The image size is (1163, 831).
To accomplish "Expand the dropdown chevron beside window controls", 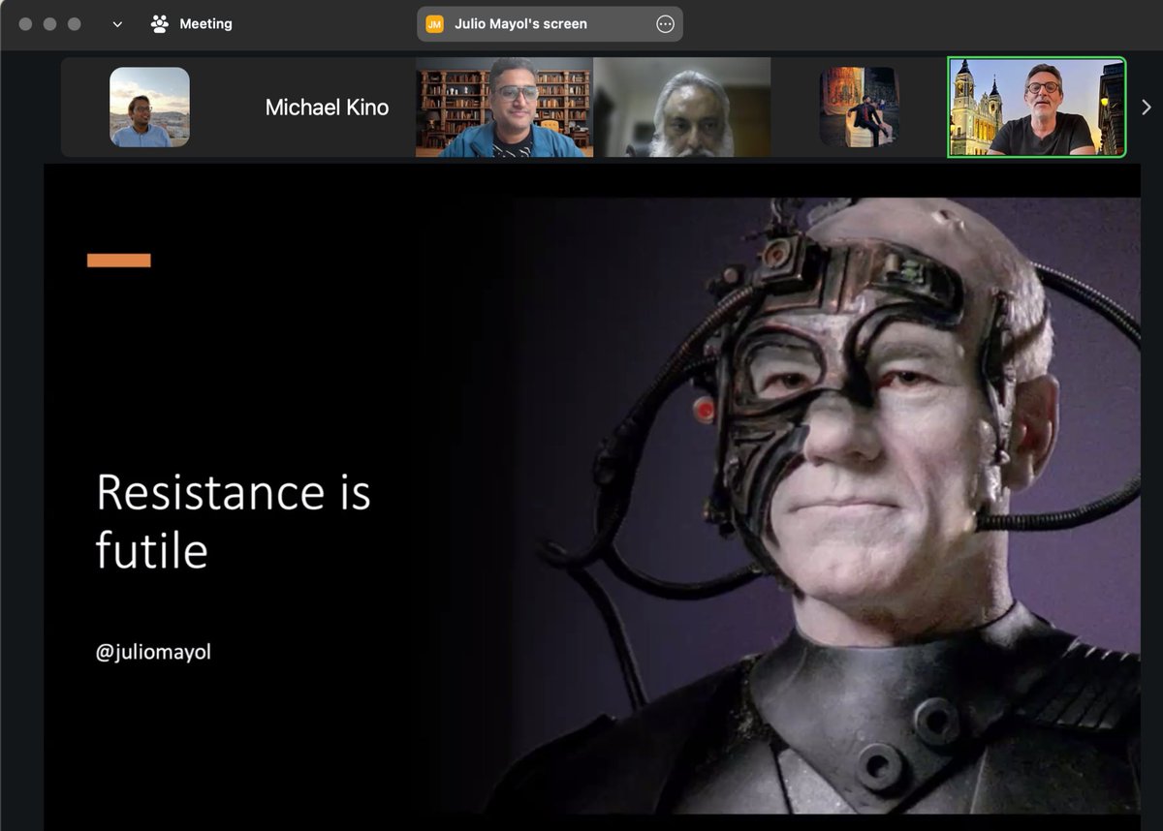I will pyautogui.click(x=117, y=24).
